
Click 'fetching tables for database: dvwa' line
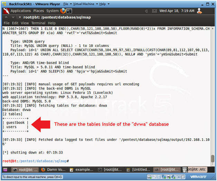(55, 106)
